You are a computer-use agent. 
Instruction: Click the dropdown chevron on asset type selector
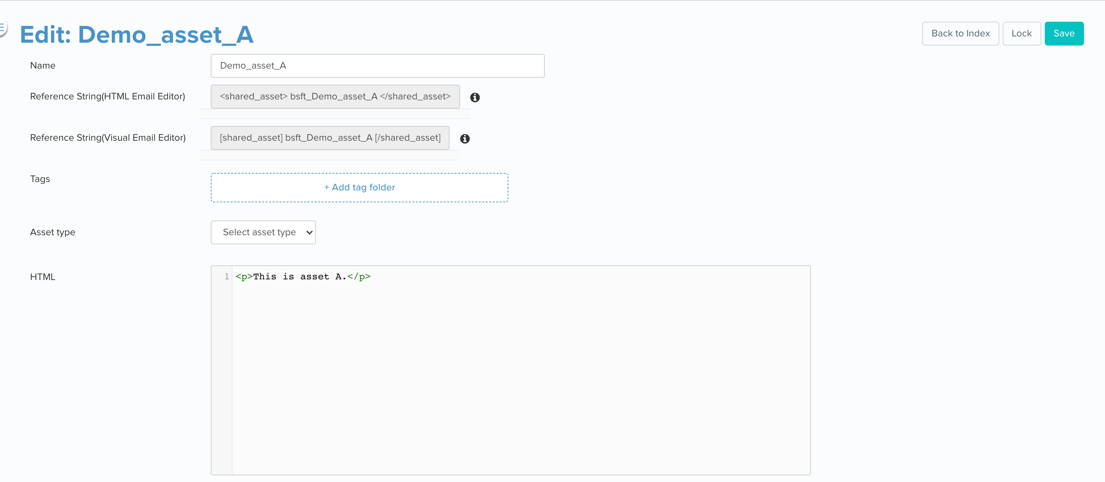pyautogui.click(x=308, y=232)
